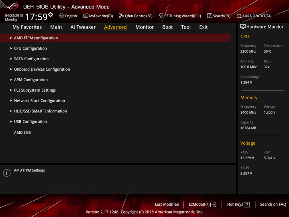Switch to the Main tab
The image size is (289, 217).
56,27
